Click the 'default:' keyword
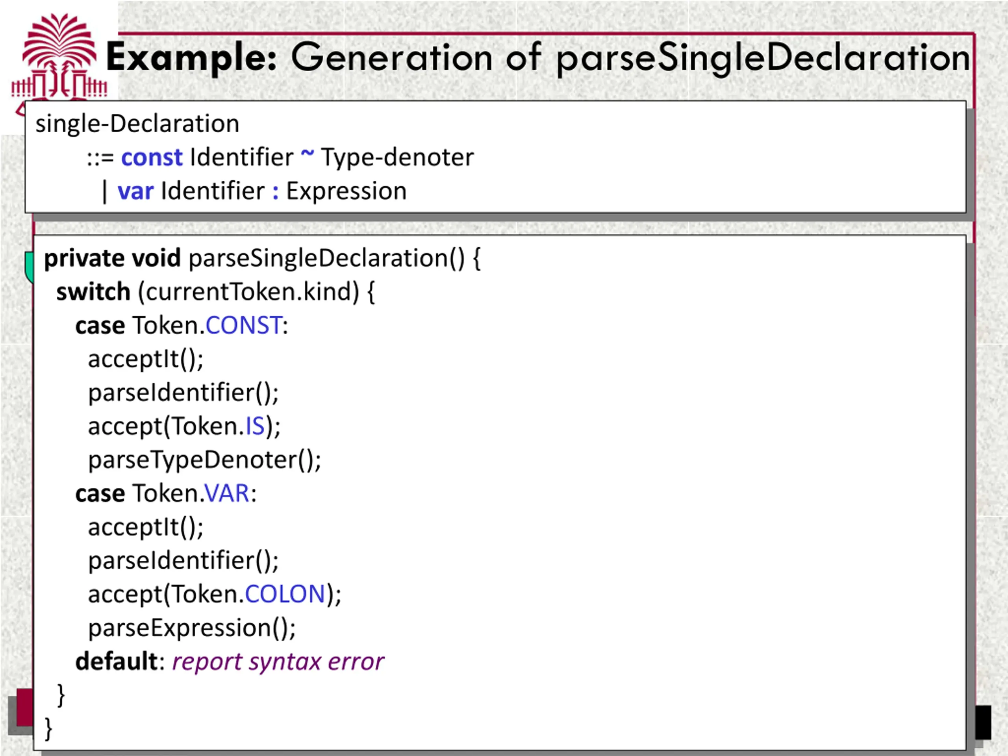1008x756 pixels. [120, 661]
